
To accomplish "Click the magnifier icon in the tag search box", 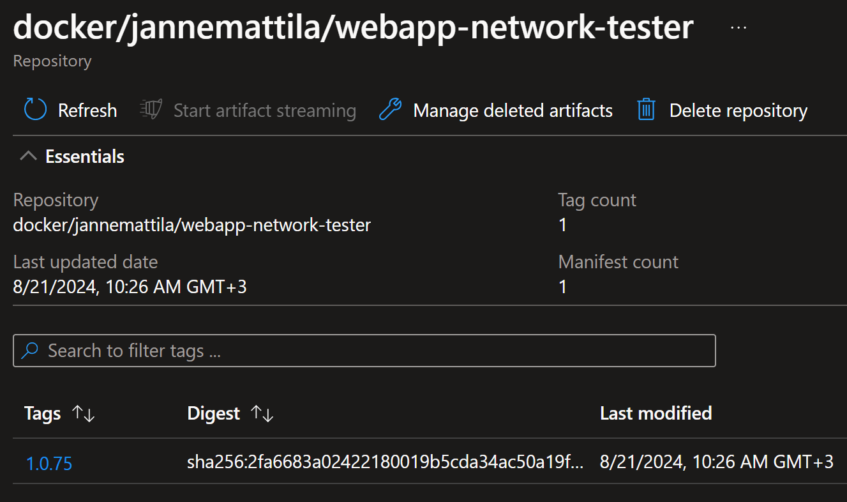I will 30,350.
